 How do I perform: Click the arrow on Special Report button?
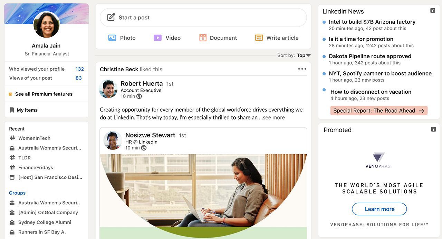(421, 111)
